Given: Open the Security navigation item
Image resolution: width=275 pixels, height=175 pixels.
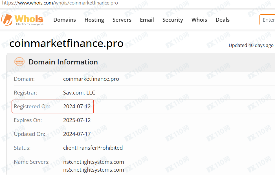Looking at the screenshot, I should (x=173, y=20).
